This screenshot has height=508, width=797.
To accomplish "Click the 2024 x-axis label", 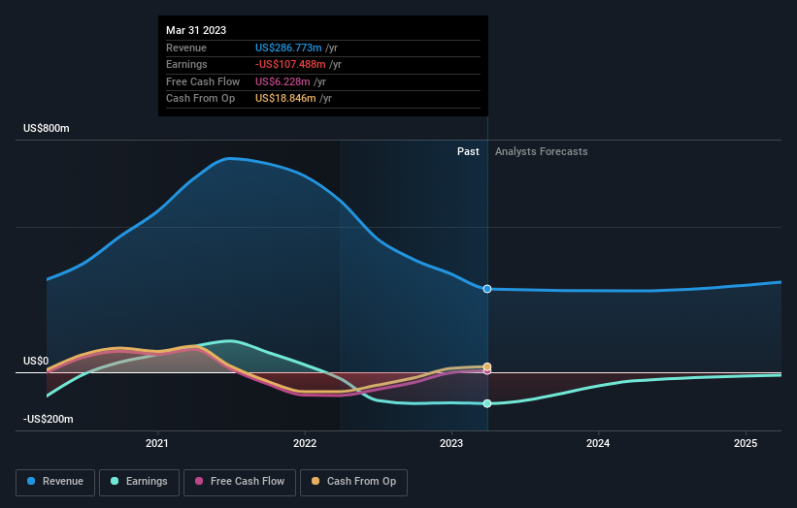I will click(598, 443).
